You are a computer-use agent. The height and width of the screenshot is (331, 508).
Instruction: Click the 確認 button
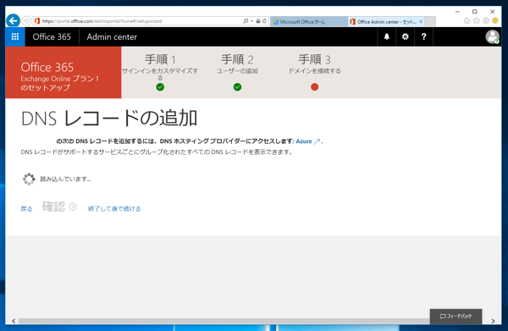pos(59,207)
